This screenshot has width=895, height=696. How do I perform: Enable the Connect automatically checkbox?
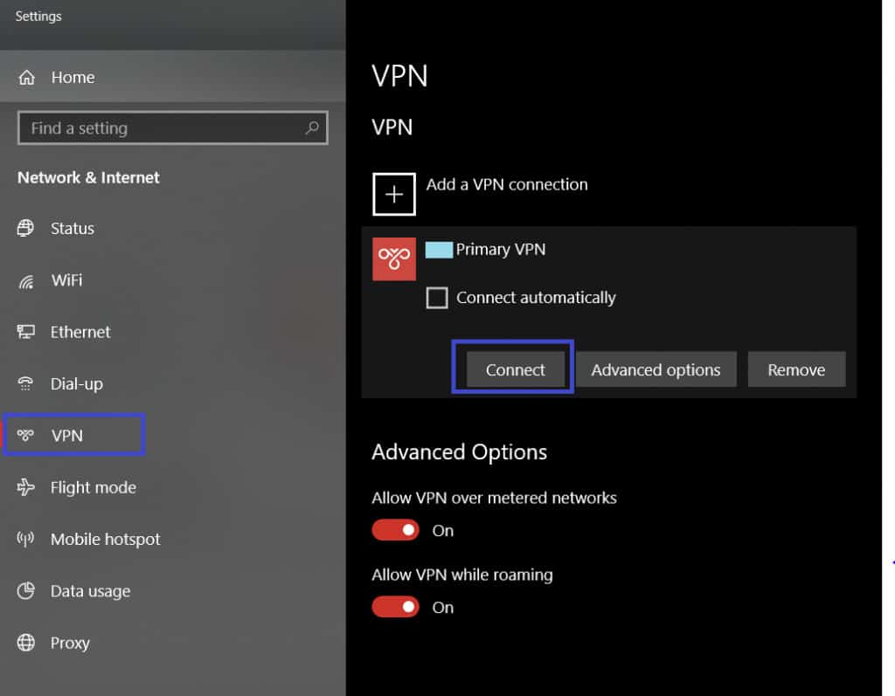[x=437, y=298]
